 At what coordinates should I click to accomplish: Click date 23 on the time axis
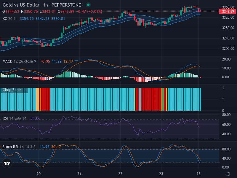point(161,174)
